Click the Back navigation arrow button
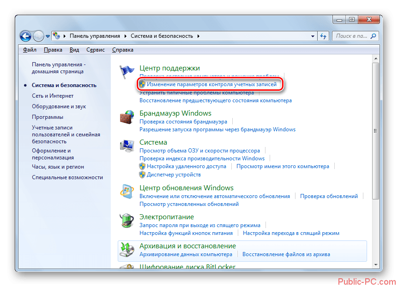Image resolution: width=398 pixels, height=287 pixels. (26, 36)
